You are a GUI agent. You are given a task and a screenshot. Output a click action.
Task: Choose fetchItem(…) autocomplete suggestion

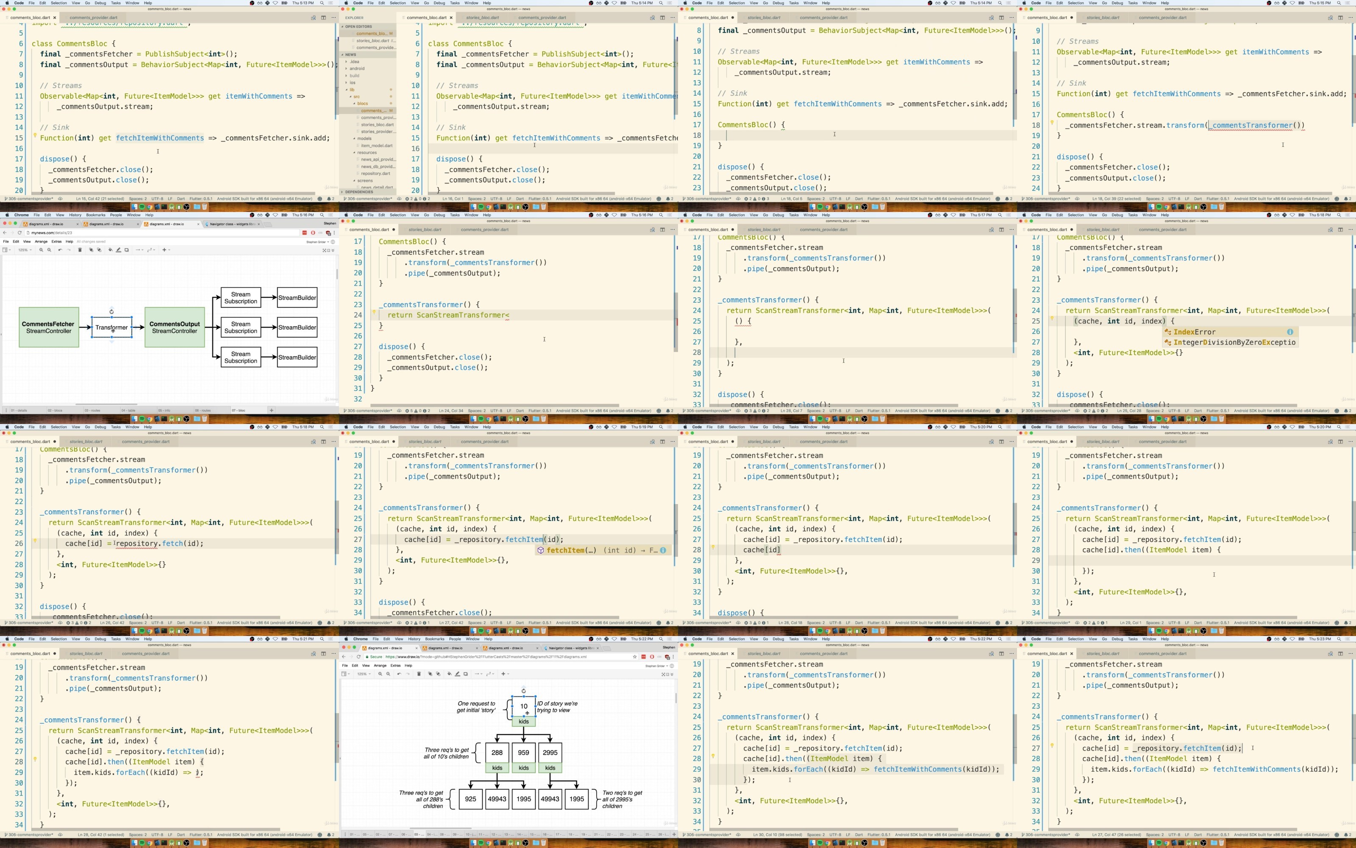pos(602,550)
